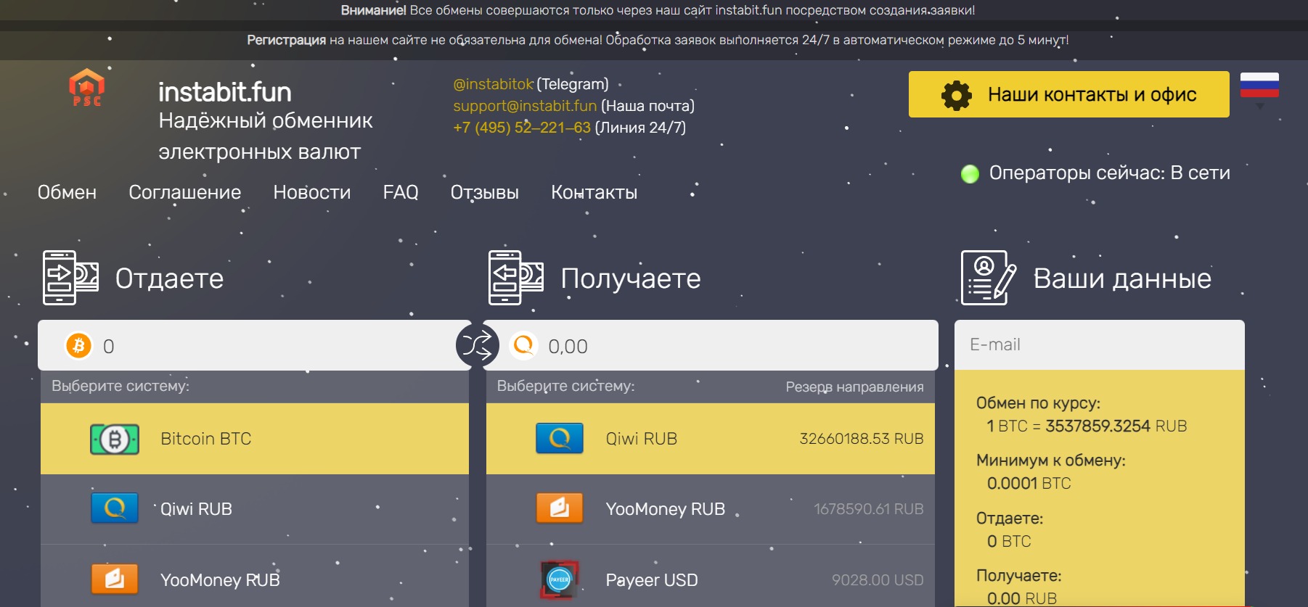Viewport: 1308px width, 607px height.
Task: Select Bitcoin BTC in the give list
Action: coord(255,439)
